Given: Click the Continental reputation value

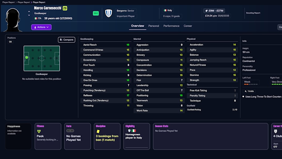Looking at the screenshot, I should (249, 61).
